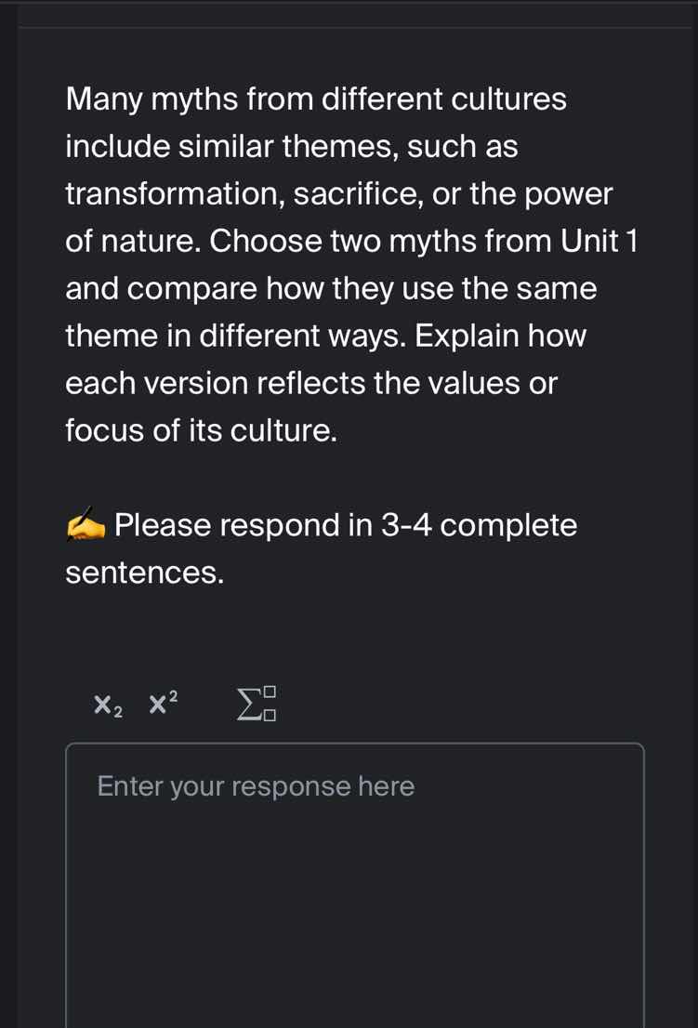Click the 'each version reflects the values' line
This screenshot has width=698, height=1028.
(311, 383)
